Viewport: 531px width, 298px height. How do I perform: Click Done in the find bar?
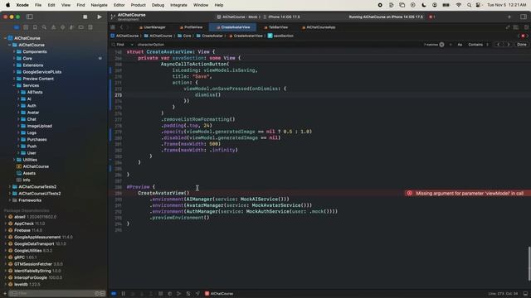tap(522, 45)
